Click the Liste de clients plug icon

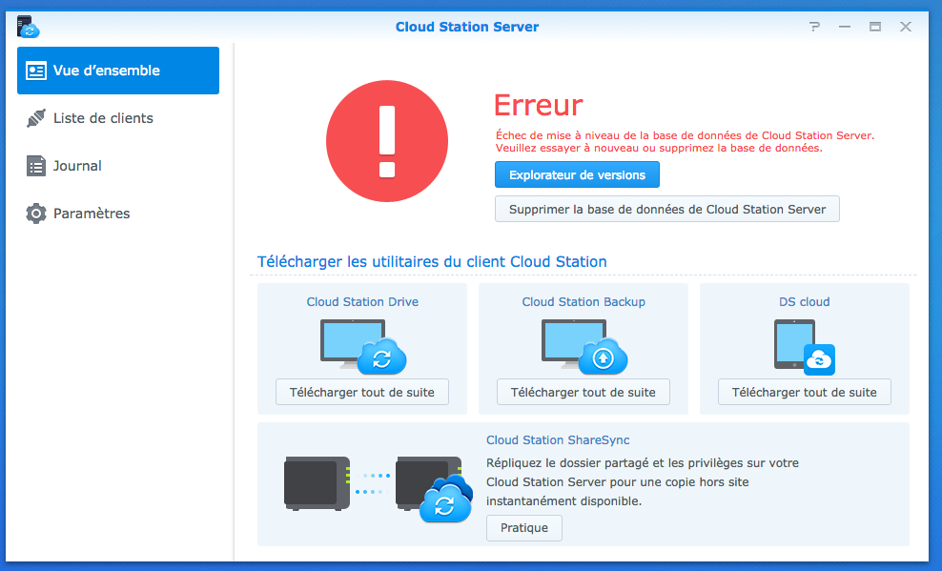tap(36, 118)
